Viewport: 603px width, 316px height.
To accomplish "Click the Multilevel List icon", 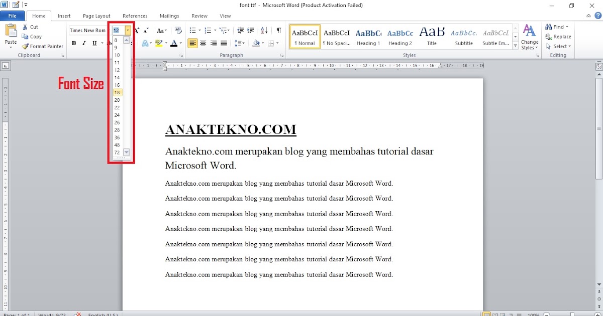I will point(224,31).
